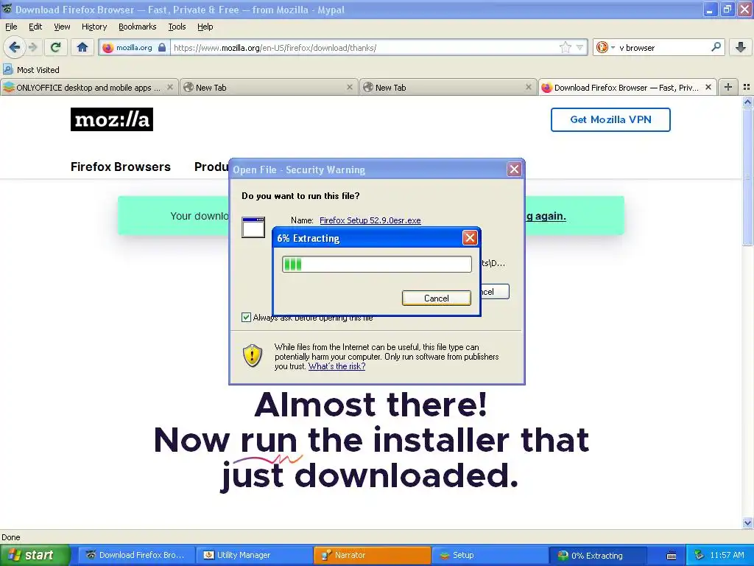This screenshot has width=754, height=566.
Task: Switch to Setup taskbar item
Action: 490,555
